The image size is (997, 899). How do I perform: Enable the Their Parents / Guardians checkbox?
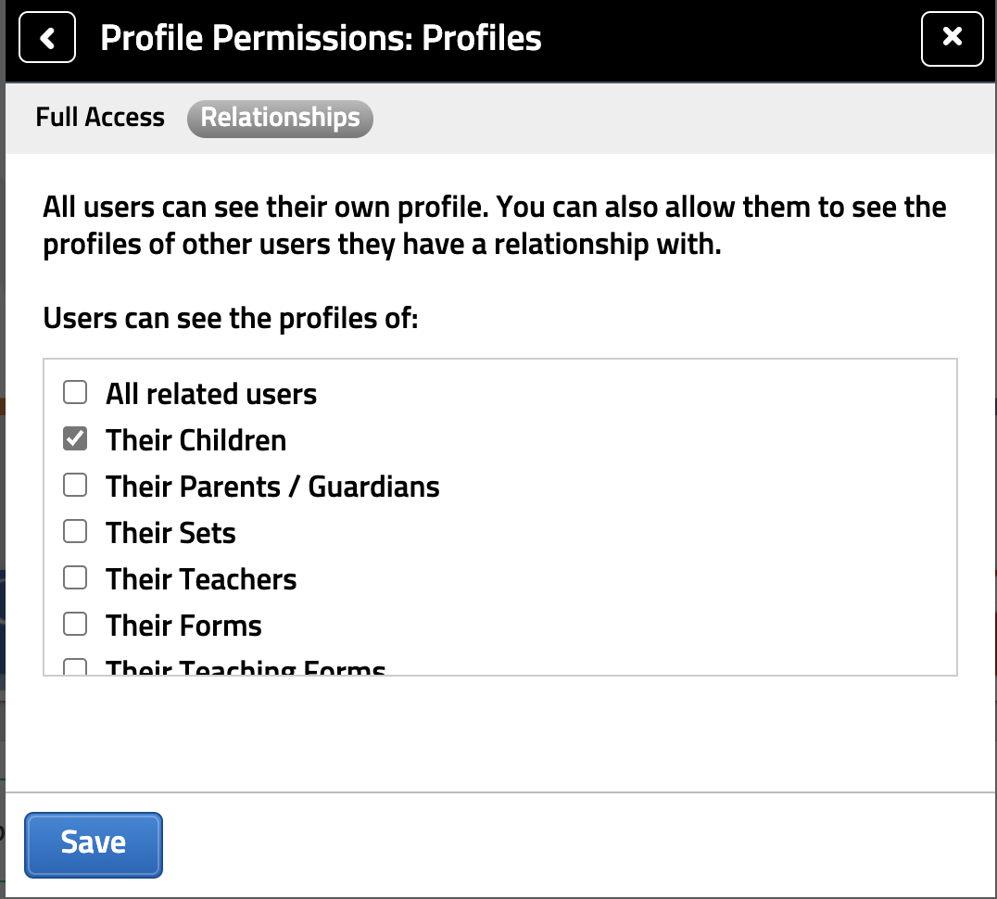75,486
